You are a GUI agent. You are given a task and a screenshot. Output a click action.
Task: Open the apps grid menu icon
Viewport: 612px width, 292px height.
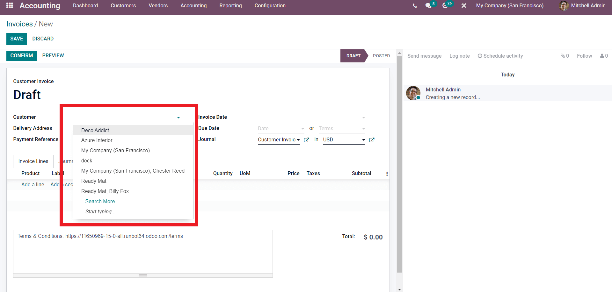(10, 5)
